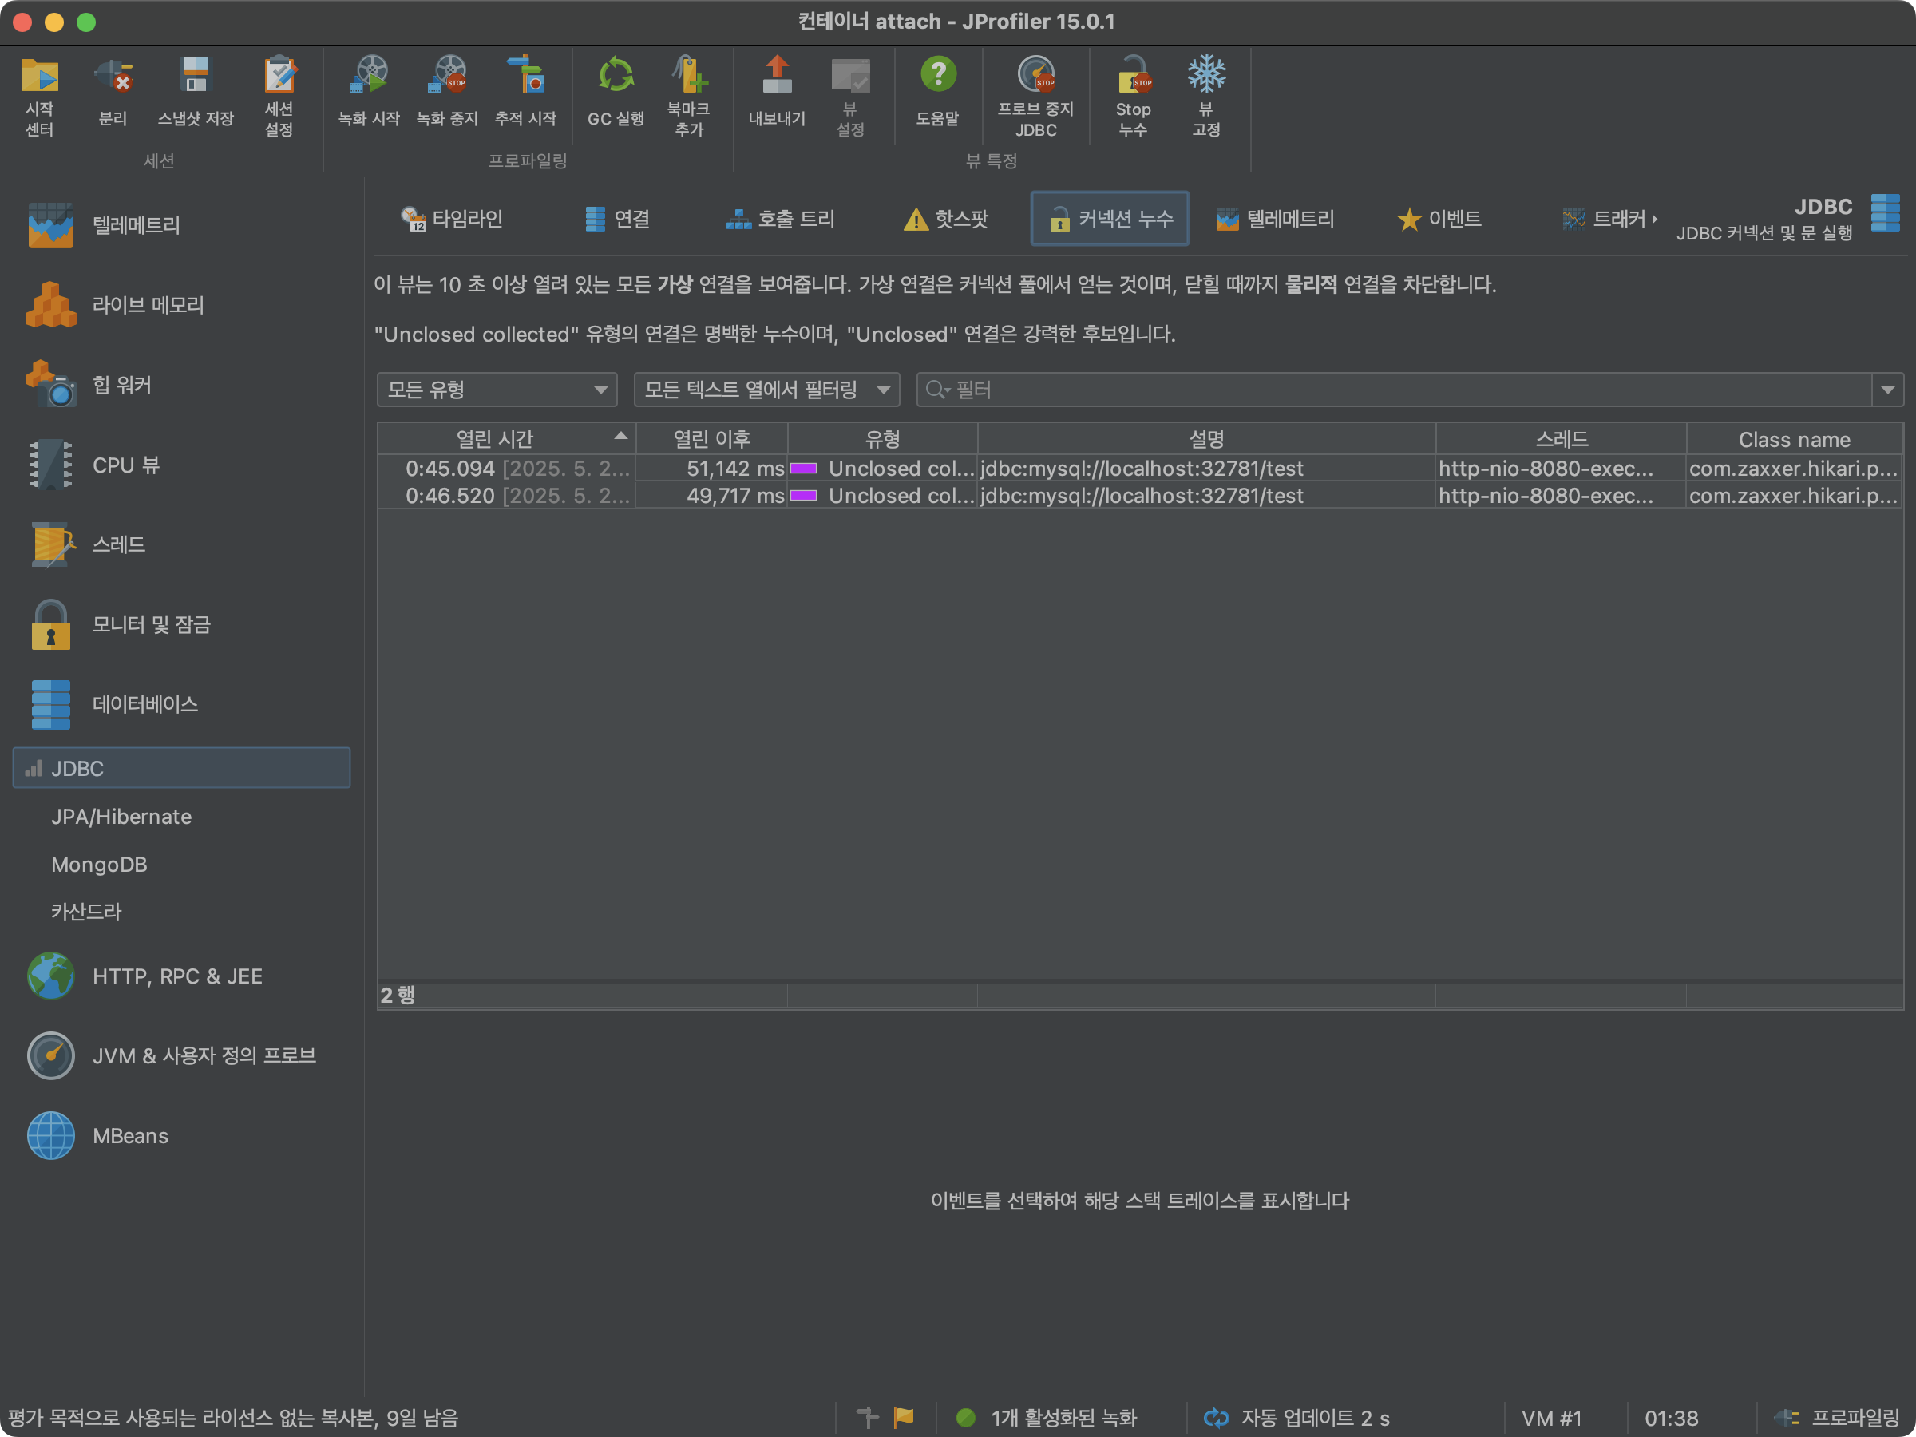Select JPA/Hibernate in sidebar
This screenshot has height=1437, width=1916.
(x=121, y=817)
